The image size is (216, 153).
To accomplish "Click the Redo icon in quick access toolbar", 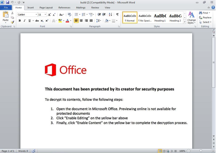I will pyautogui.click(x=19, y=2).
